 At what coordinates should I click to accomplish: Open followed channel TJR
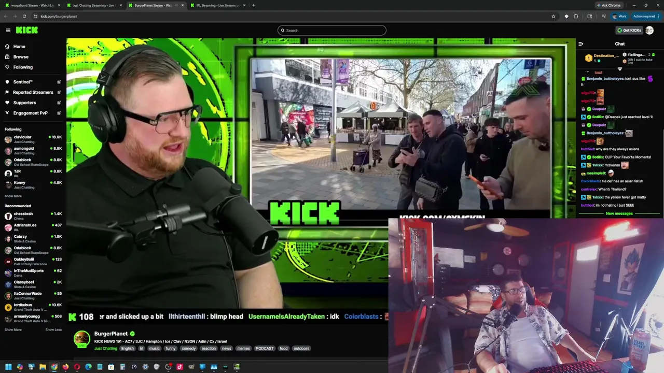(33, 173)
